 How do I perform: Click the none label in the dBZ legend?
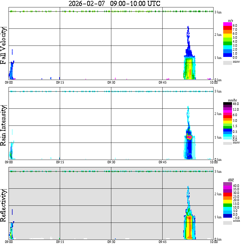(x=236, y=221)
